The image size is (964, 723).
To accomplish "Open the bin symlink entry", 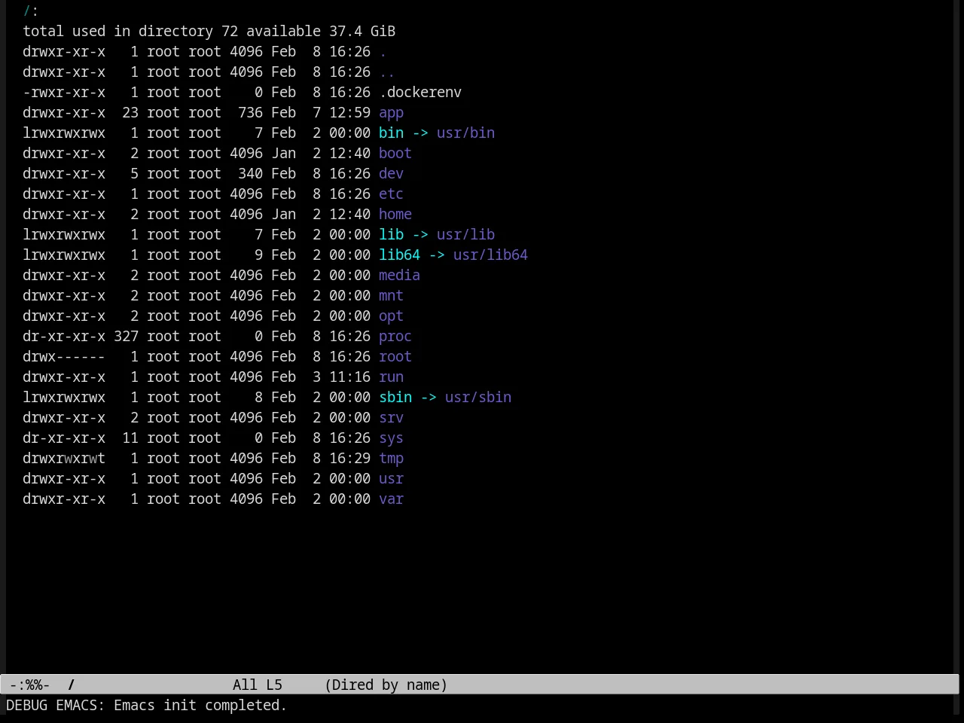I will click(391, 133).
